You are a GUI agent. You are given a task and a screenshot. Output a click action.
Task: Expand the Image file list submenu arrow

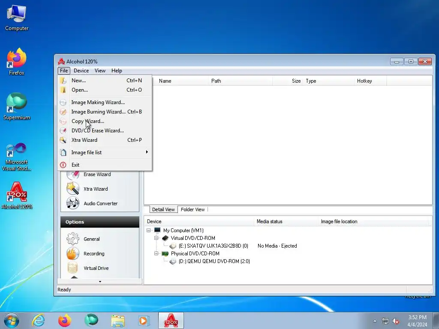point(147,152)
